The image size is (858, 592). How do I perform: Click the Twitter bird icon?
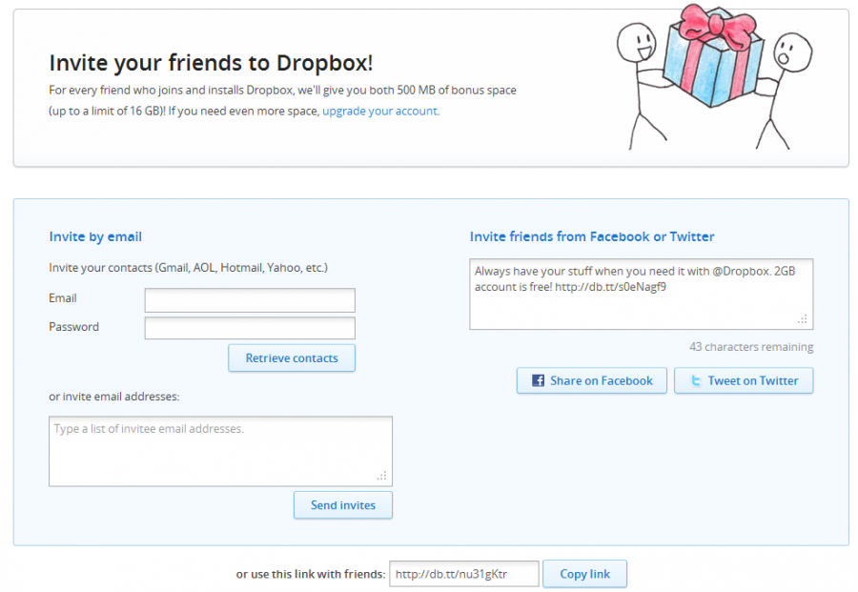click(694, 379)
